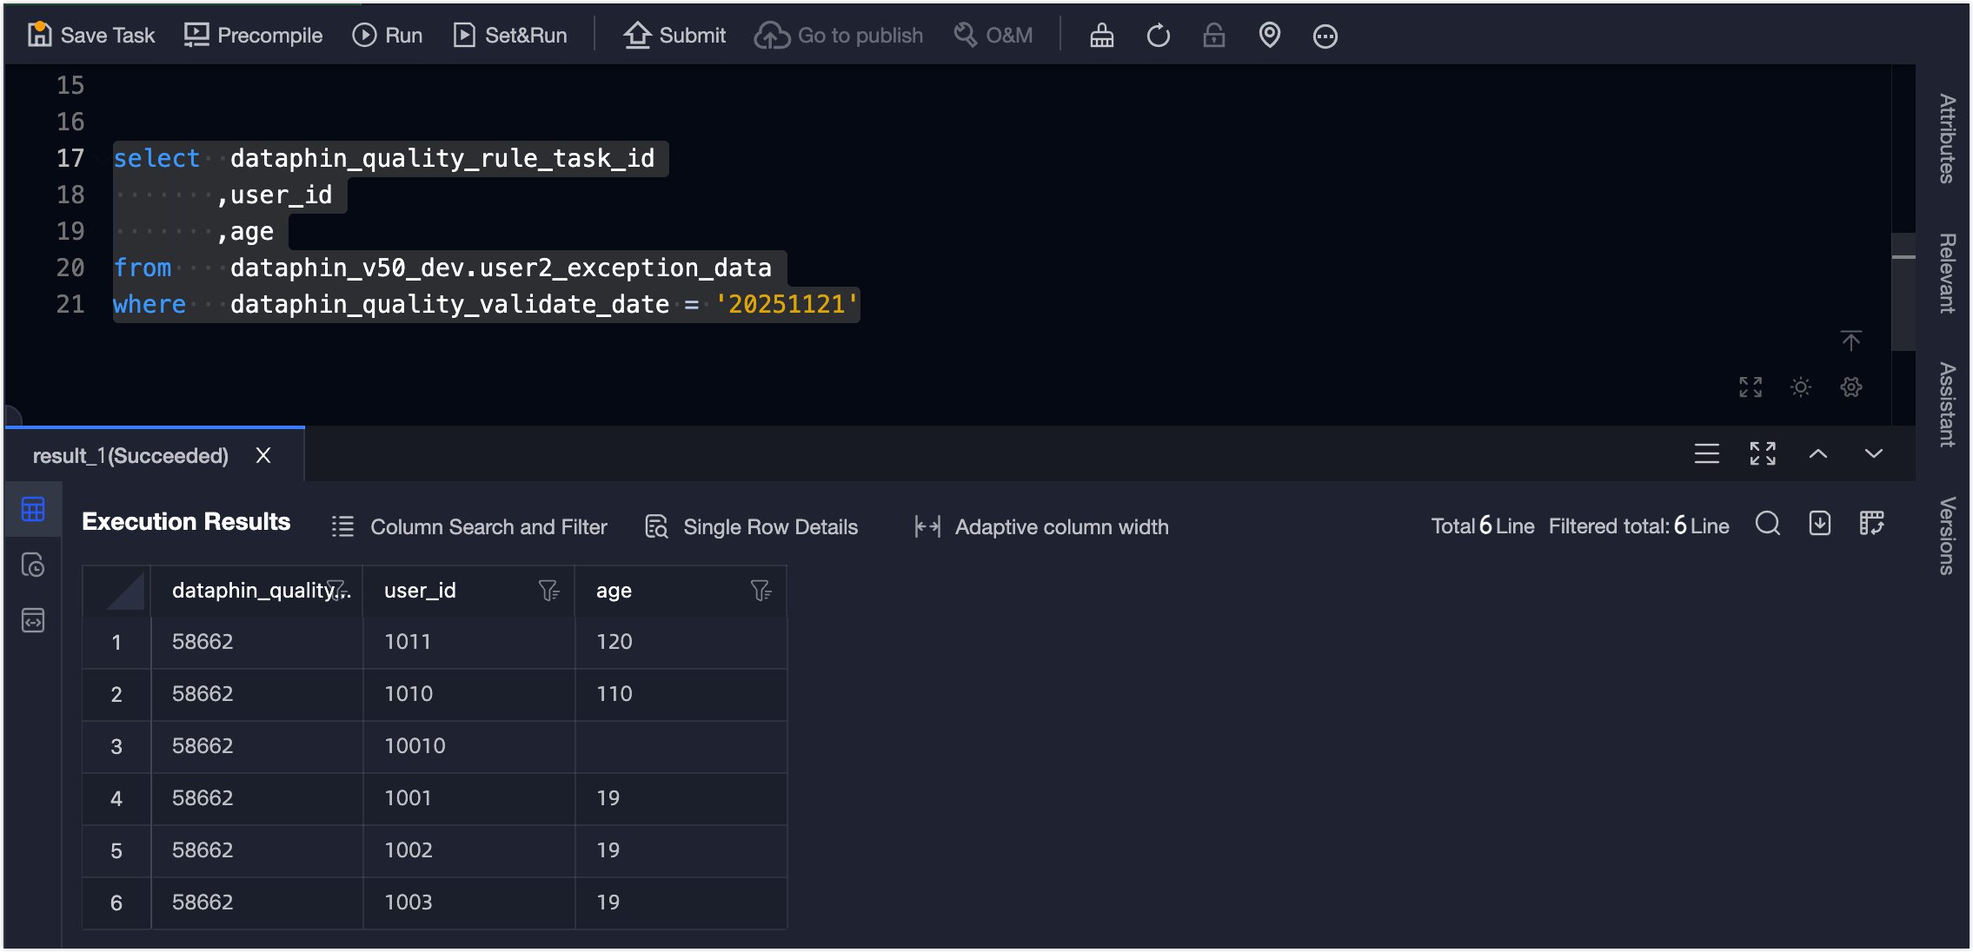Open the age column filter
The height and width of the screenshot is (952, 1973).
(761, 591)
